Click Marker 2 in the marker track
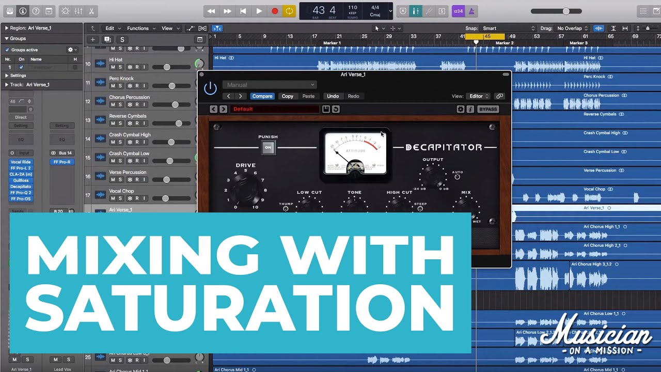 [x=505, y=43]
